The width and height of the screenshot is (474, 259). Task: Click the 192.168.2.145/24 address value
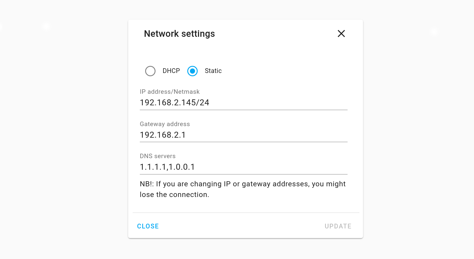[x=175, y=103]
